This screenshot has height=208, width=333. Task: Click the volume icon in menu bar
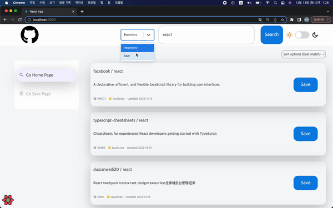249,3
